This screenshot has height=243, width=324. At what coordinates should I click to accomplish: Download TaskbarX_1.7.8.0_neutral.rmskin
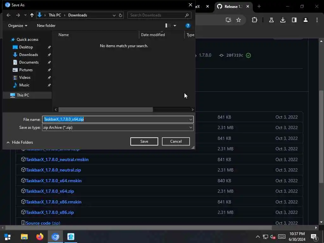pyautogui.click(x=57, y=159)
